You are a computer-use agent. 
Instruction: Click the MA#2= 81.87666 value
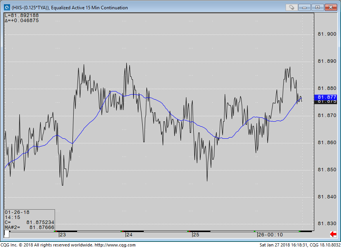pos(29,227)
